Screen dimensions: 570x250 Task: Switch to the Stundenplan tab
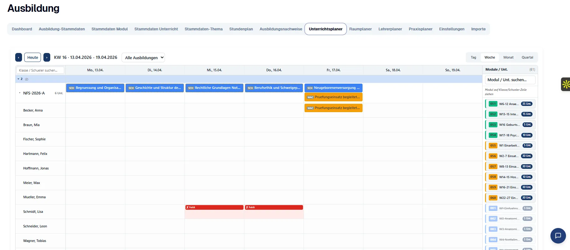coord(241,29)
